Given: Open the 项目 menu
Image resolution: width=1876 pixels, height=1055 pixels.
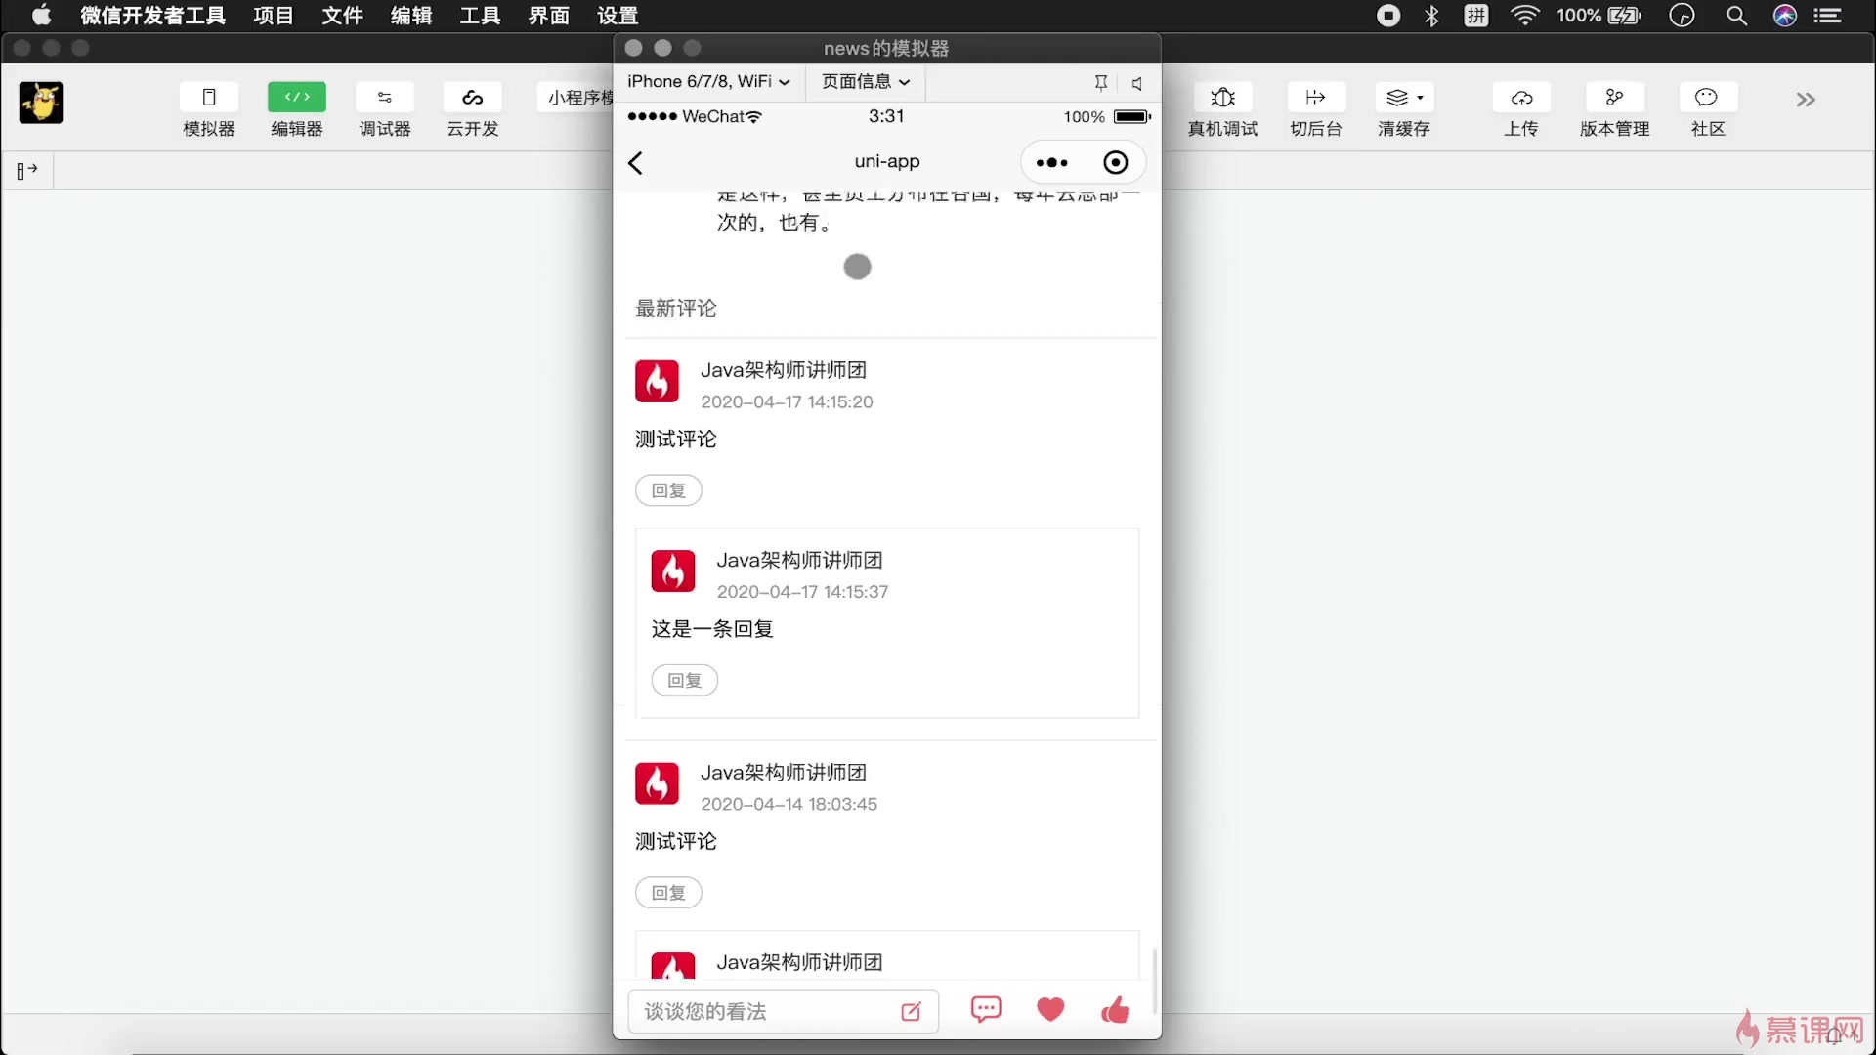Looking at the screenshot, I should click(274, 16).
